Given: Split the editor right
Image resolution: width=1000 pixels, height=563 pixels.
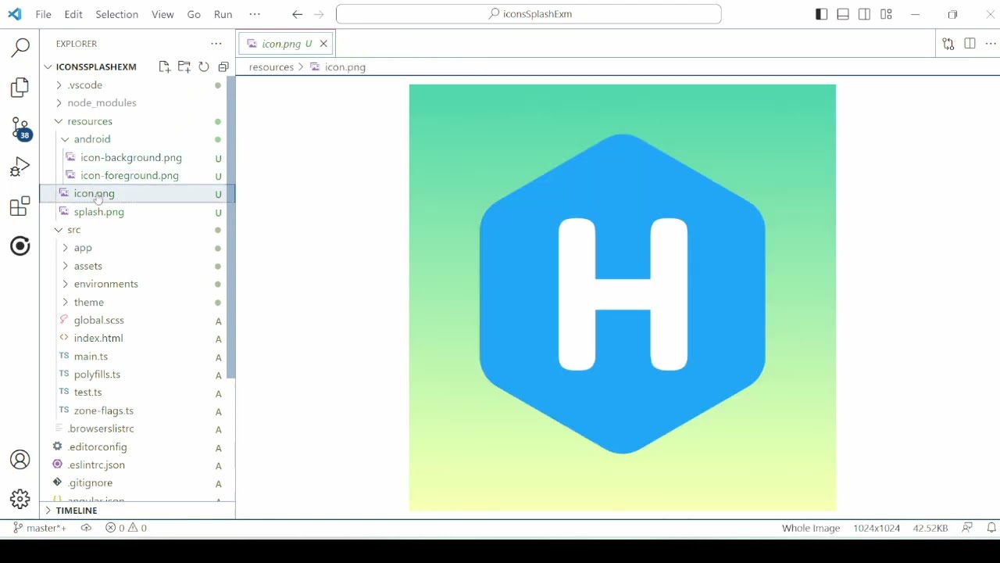Looking at the screenshot, I should (970, 44).
